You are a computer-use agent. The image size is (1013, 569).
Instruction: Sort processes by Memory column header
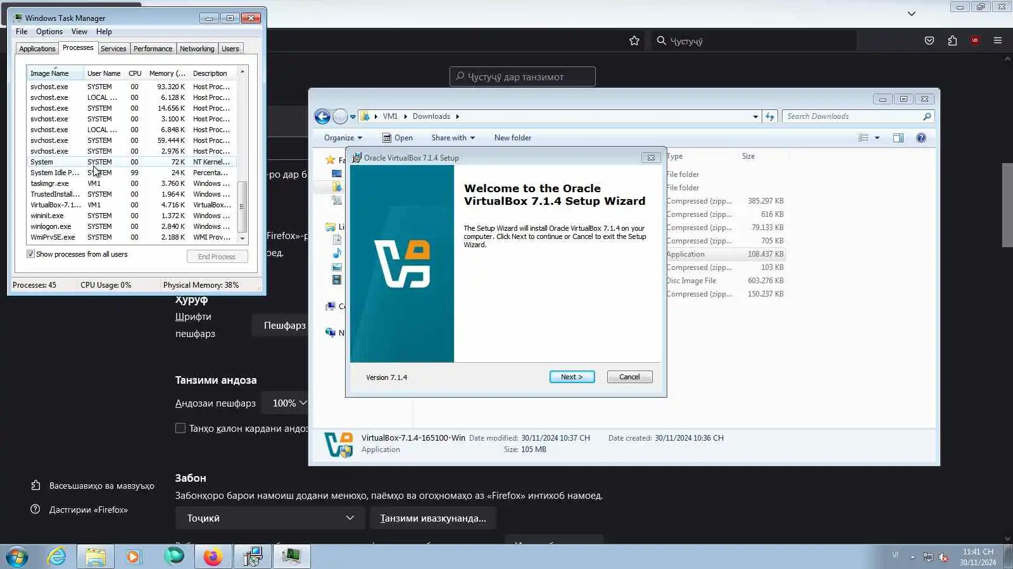(x=167, y=73)
